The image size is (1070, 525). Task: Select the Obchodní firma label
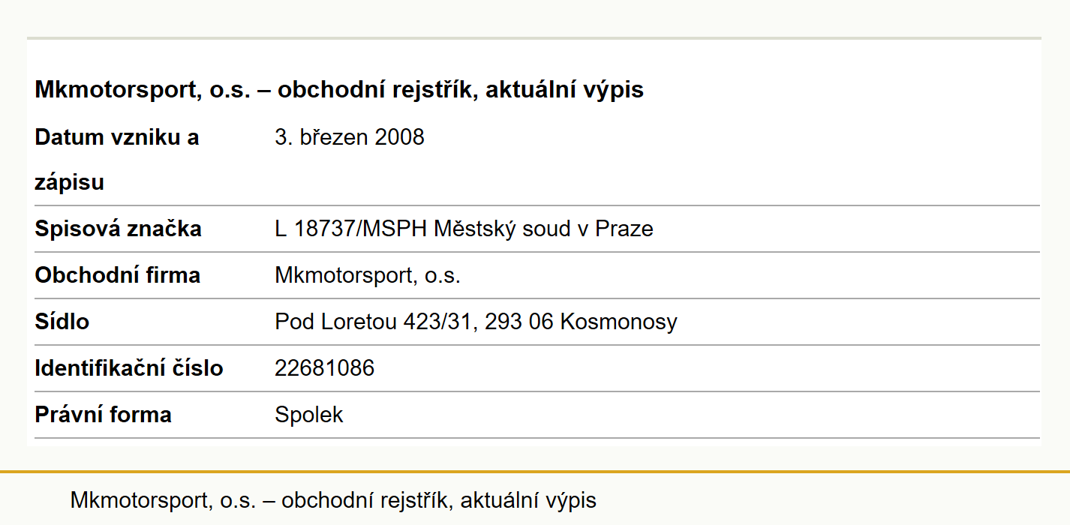point(117,275)
